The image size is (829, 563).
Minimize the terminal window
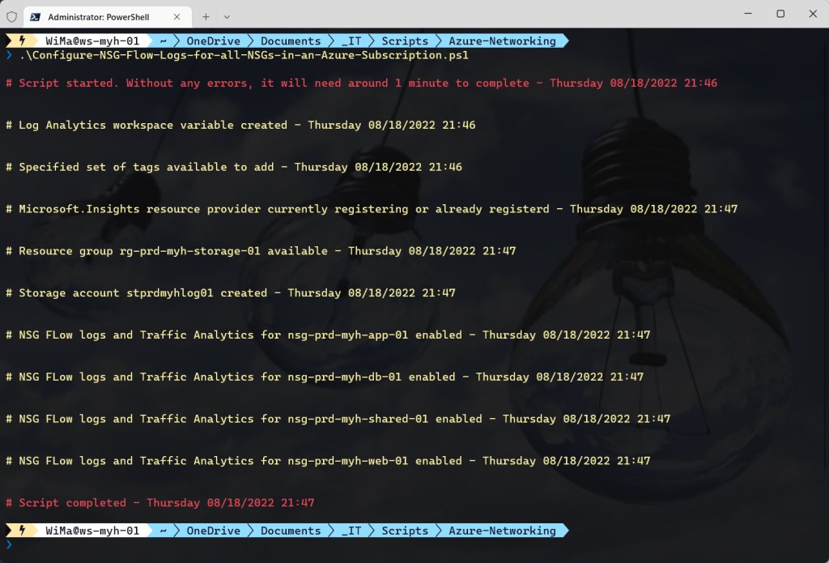[x=743, y=14]
